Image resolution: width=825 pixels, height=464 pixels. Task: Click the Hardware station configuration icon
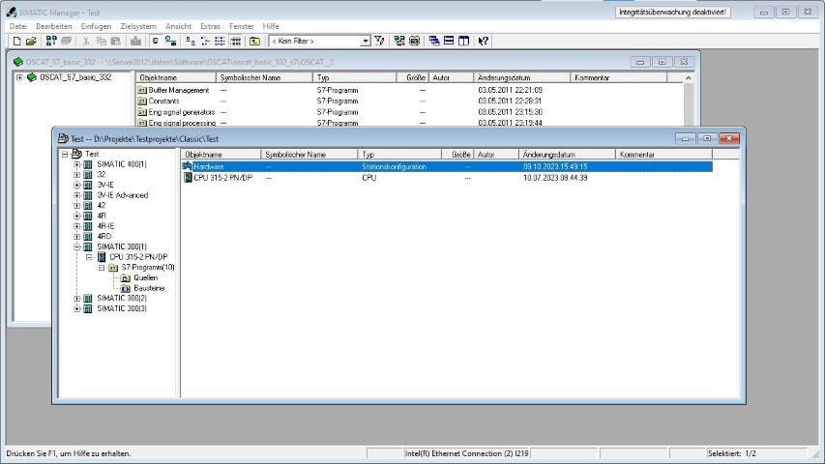(187, 166)
